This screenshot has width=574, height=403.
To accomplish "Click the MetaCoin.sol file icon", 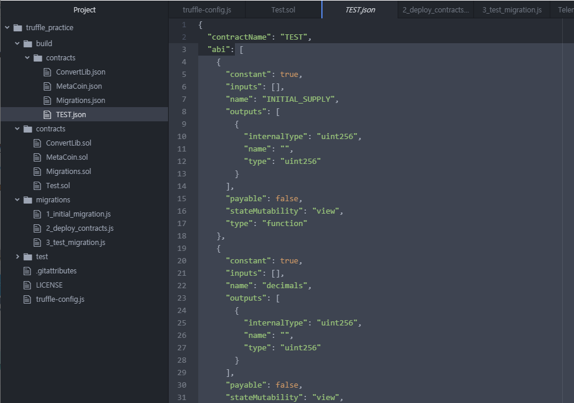I will pyautogui.click(x=37, y=157).
